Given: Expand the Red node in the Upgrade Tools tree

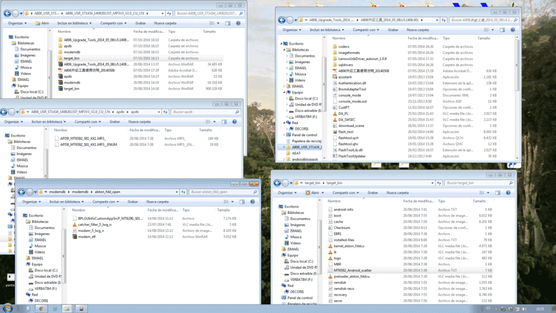Looking at the screenshot, I should pyautogui.click(x=285, y=122).
